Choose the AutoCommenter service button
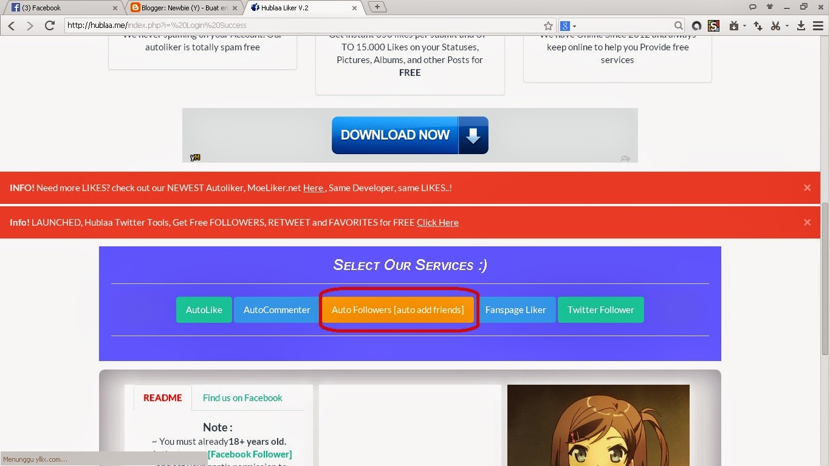 (x=277, y=309)
